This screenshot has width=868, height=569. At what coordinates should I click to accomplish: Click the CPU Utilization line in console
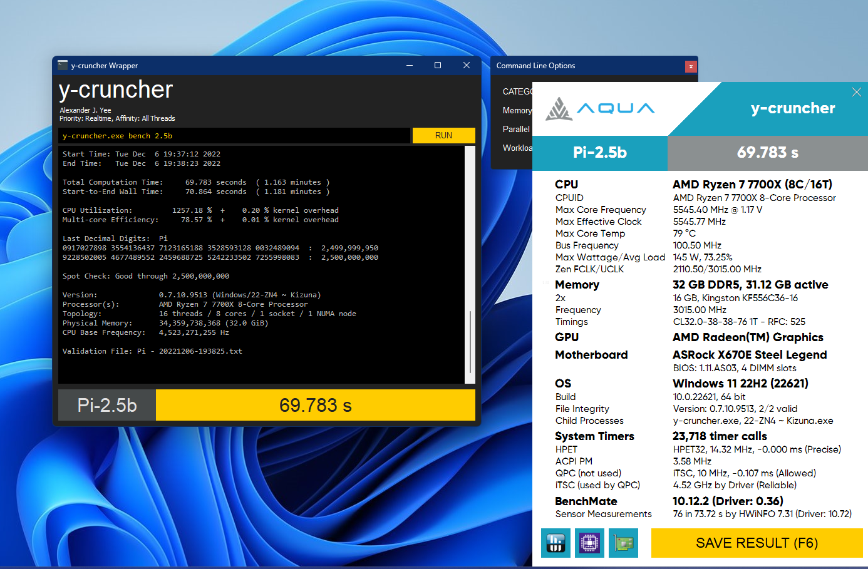[200, 210]
